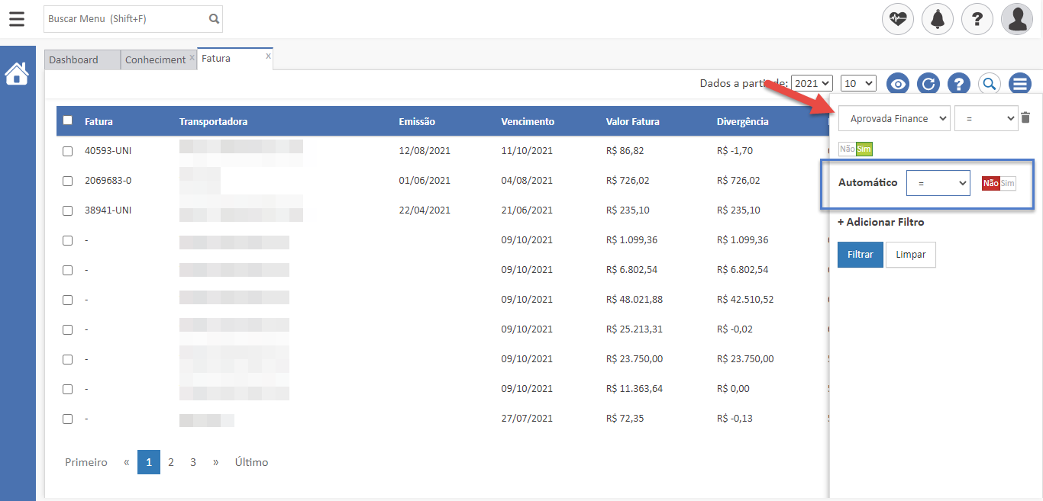Image resolution: width=1043 pixels, height=501 pixels.
Task: Click the eye view icon in toolbar
Action: coord(899,84)
